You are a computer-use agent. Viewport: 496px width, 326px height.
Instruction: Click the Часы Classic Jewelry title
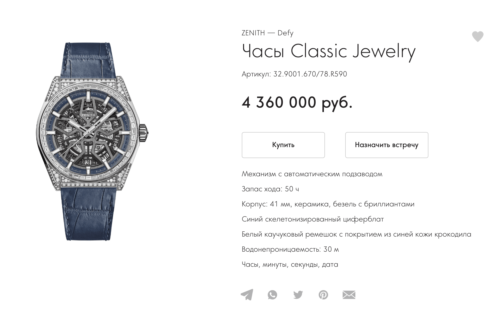tap(328, 51)
